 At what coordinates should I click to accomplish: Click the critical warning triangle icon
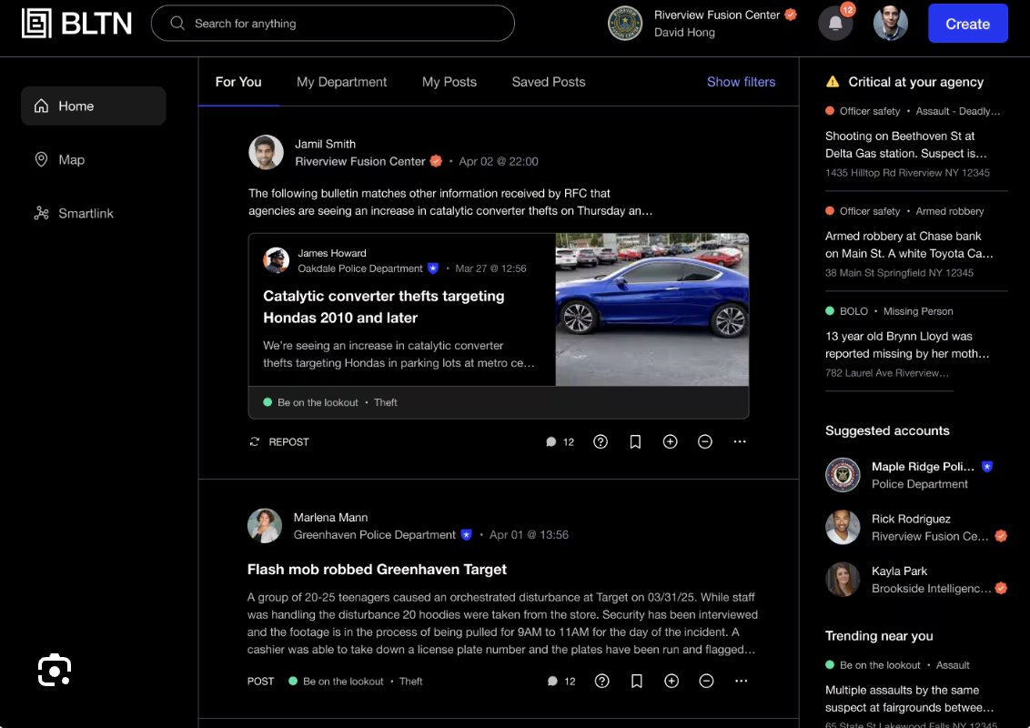tap(833, 82)
